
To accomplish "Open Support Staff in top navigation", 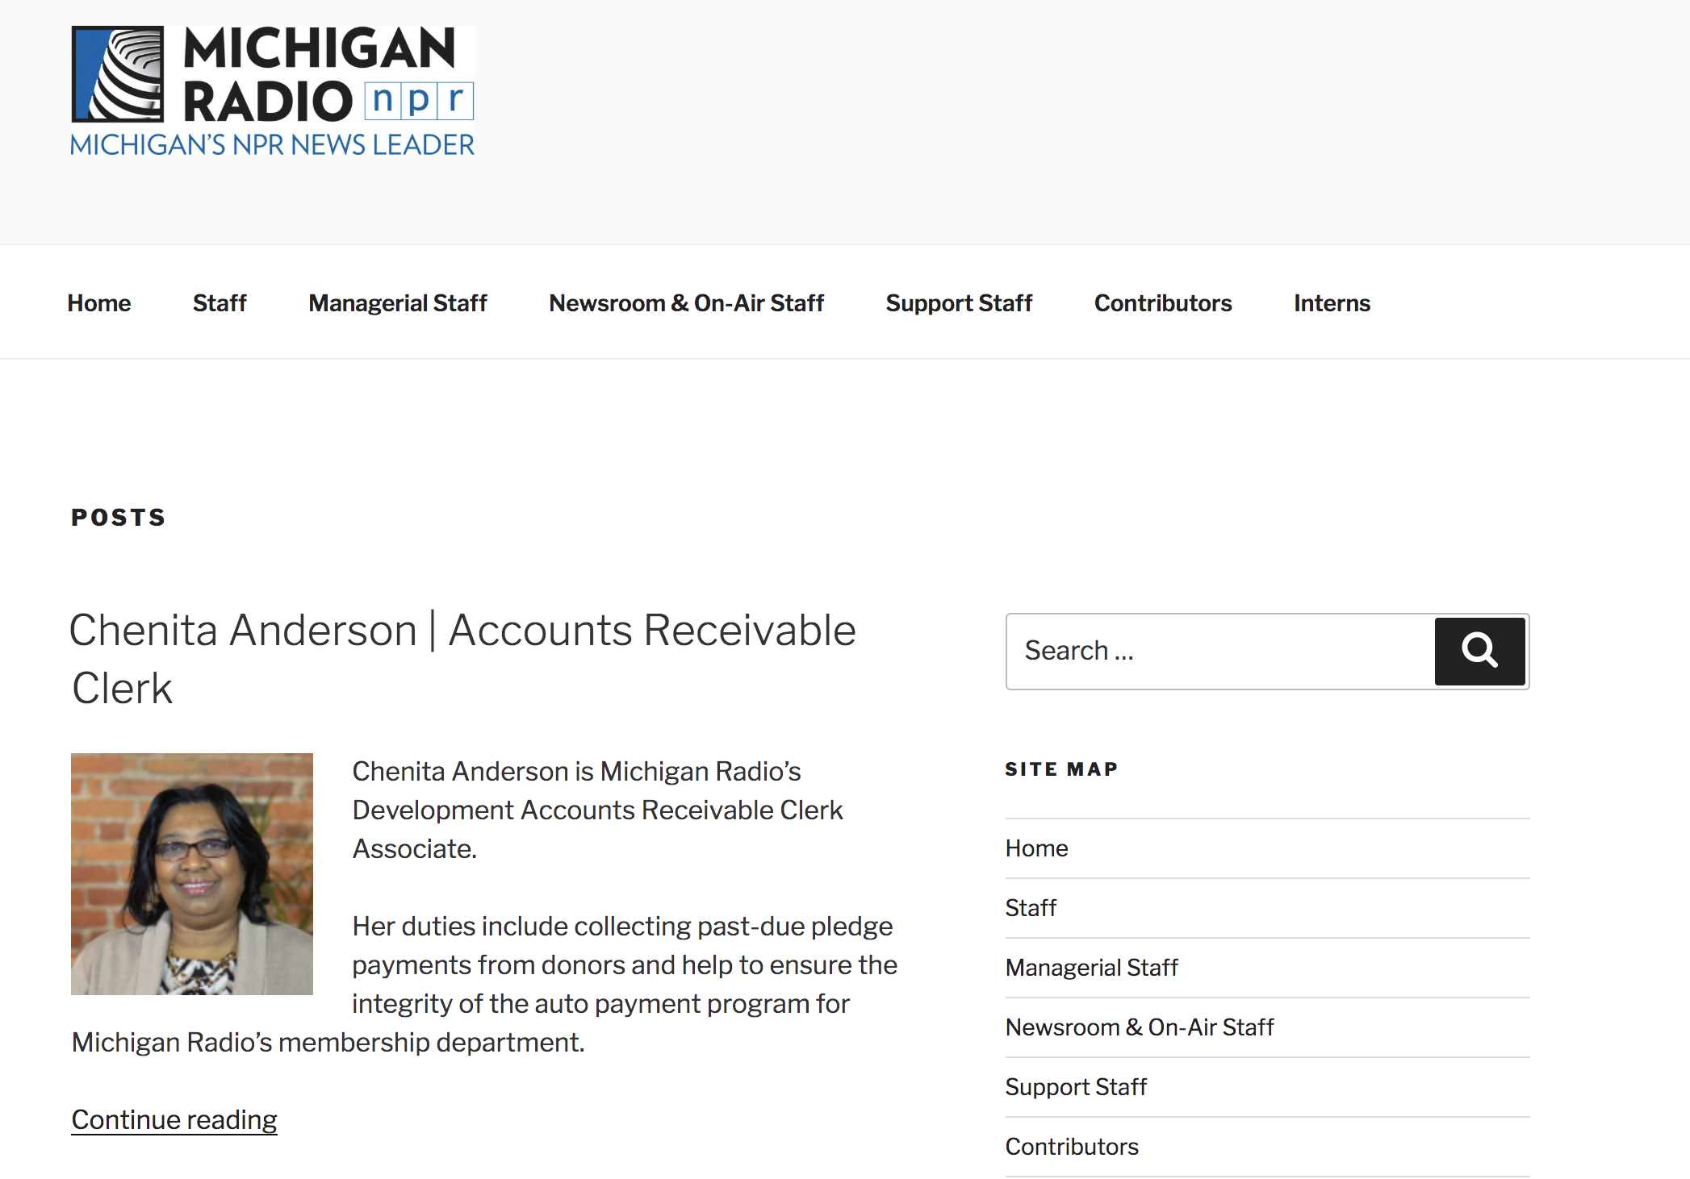I will [959, 303].
